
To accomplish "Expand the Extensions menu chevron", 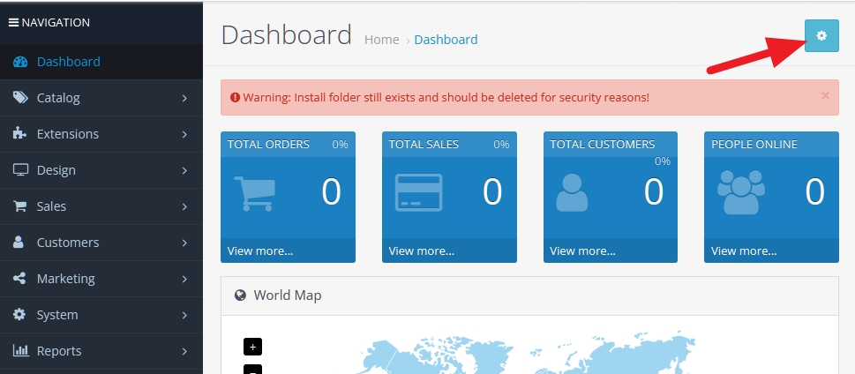I will pyautogui.click(x=184, y=134).
